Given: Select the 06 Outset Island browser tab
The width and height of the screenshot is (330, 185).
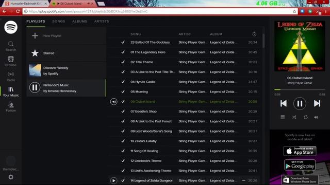Looking at the screenshot, I should (x=73, y=4).
